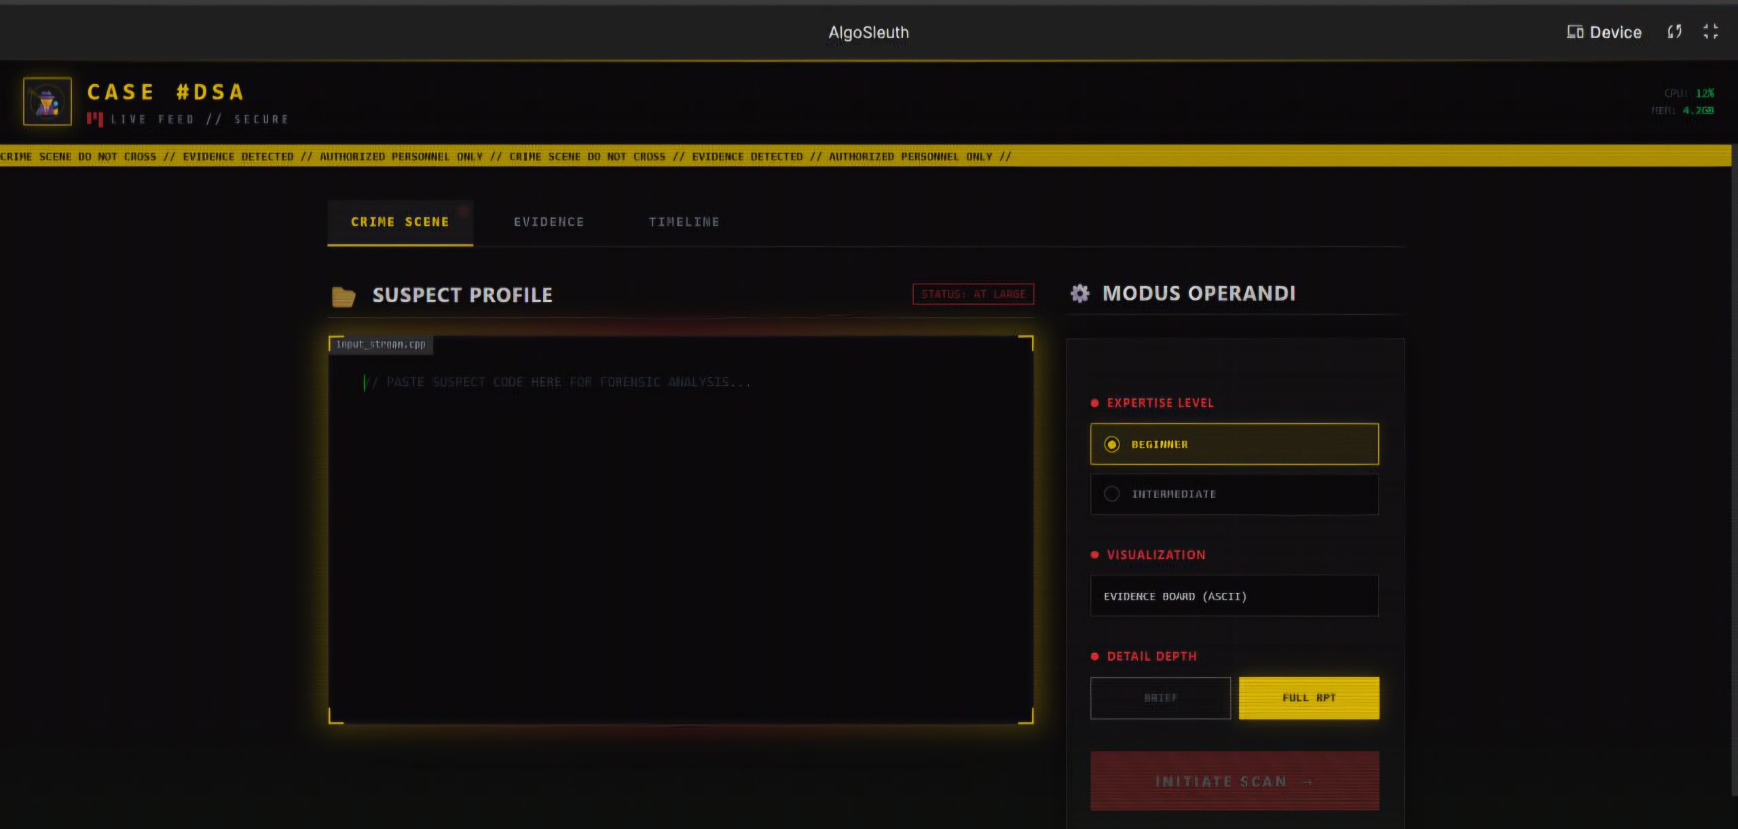The width and height of the screenshot is (1738, 829).
Task: Choose the Full Rpt detail depth
Action: click(1308, 697)
